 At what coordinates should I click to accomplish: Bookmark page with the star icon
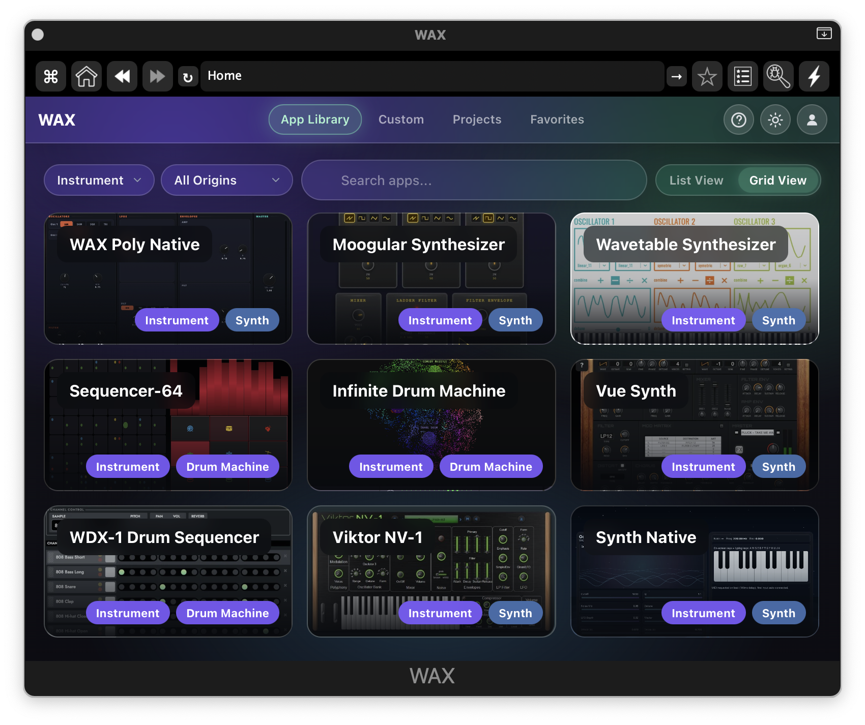pyautogui.click(x=707, y=76)
